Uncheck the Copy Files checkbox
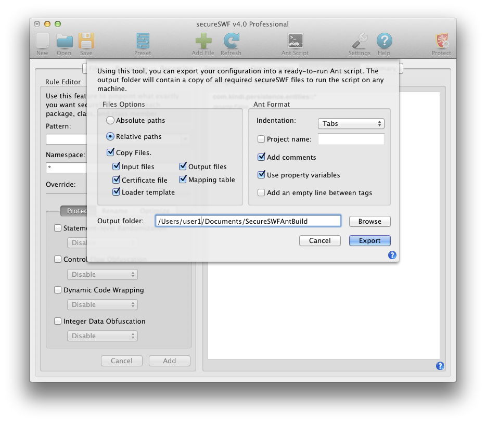The image size is (486, 423). [110, 152]
